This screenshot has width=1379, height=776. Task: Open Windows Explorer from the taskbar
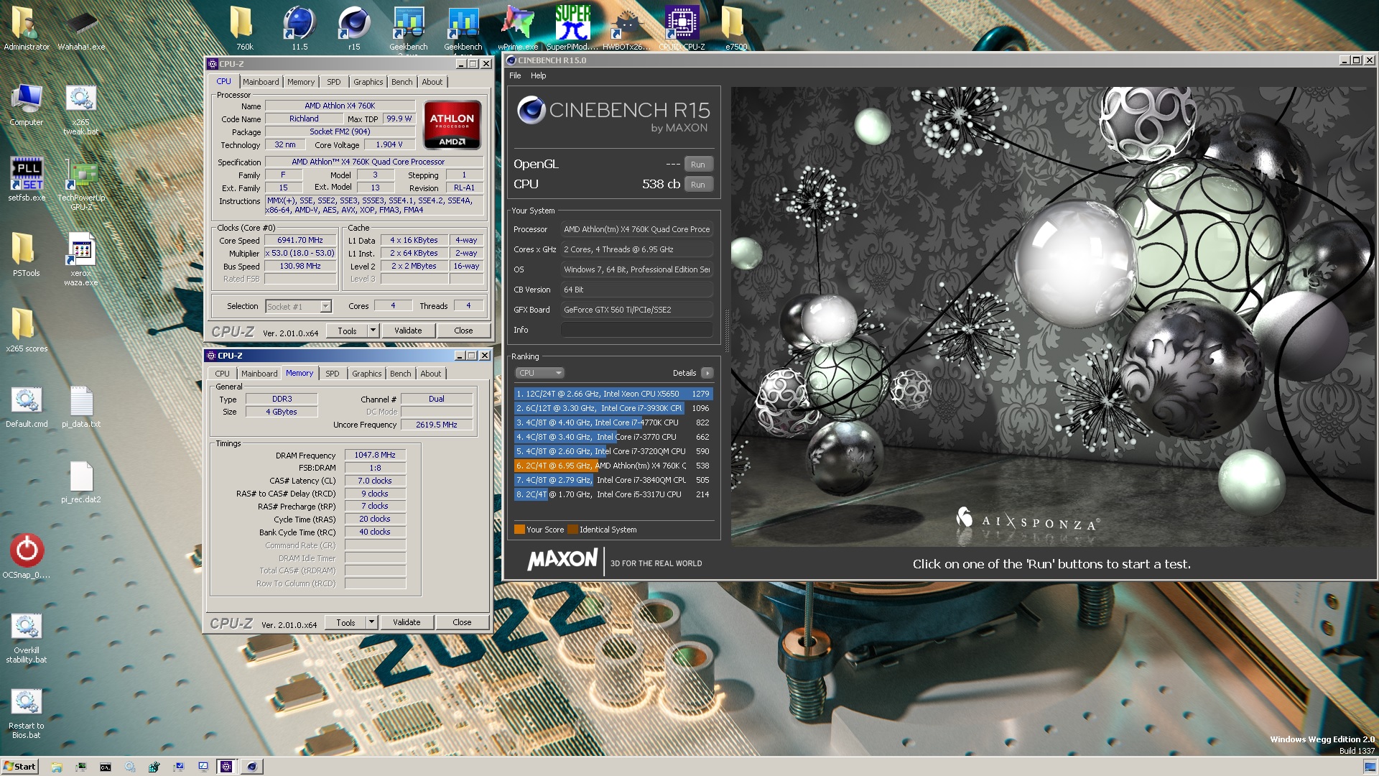[x=57, y=767]
